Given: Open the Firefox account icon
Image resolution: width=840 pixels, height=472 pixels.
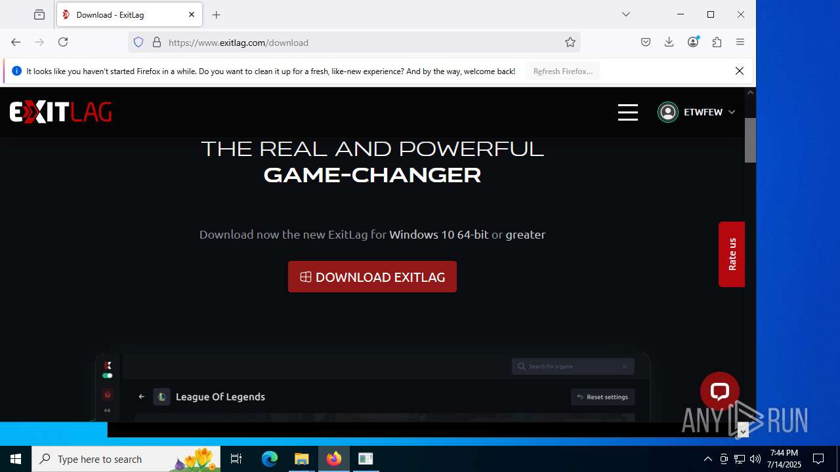Looking at the screenshot, I should [693, 42].
